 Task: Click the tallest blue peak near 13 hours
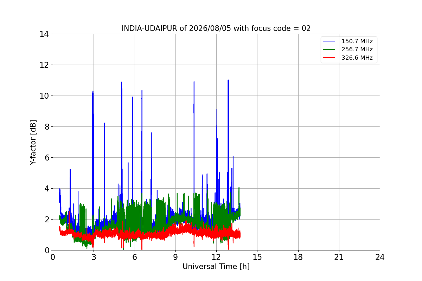coord(228,80)
